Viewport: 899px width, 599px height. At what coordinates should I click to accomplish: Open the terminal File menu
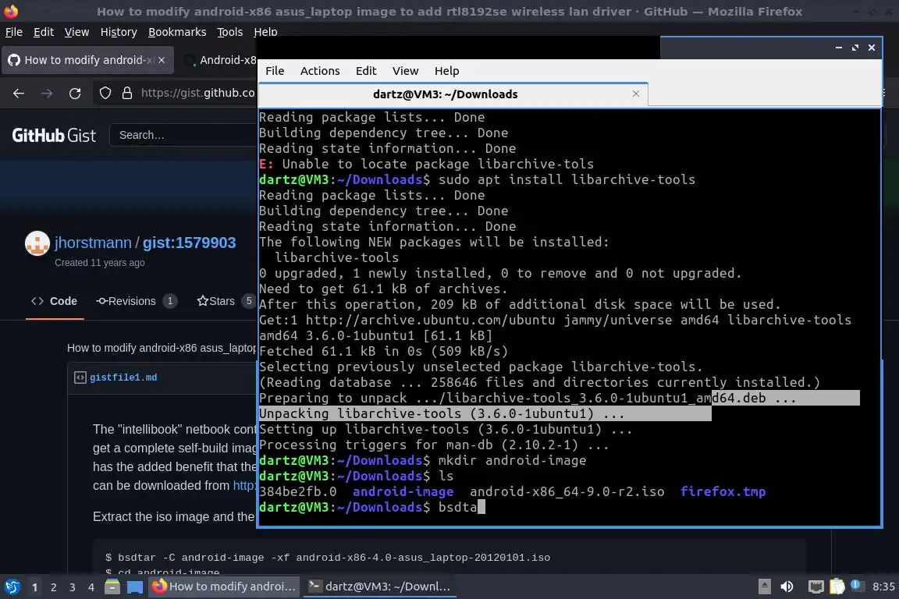coord(275,70)
